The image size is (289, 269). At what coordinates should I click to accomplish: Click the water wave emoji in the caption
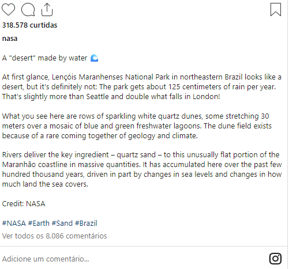tap(95, 58)
